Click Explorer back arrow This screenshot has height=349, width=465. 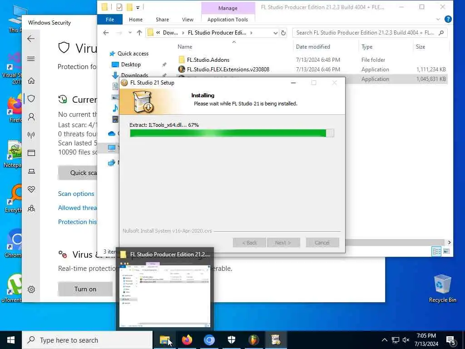[106, 33]
